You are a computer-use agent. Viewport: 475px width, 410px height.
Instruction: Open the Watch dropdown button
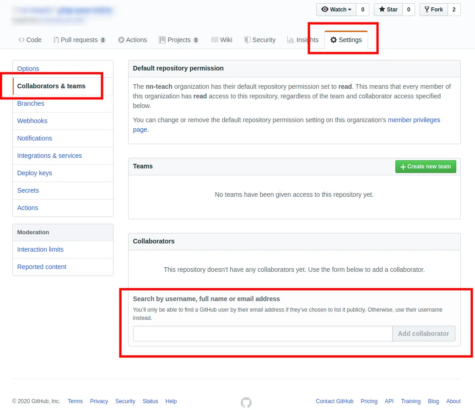click(x=336, y=10)
